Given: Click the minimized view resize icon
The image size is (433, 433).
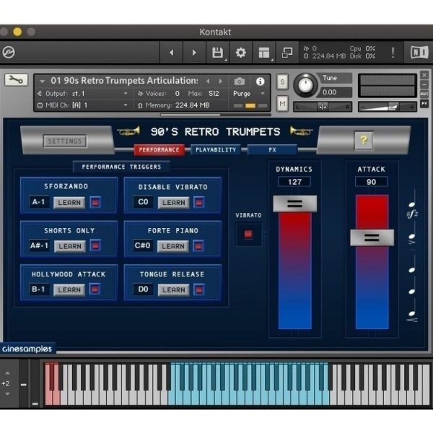Looking at the screenshot, I should 287,53.
